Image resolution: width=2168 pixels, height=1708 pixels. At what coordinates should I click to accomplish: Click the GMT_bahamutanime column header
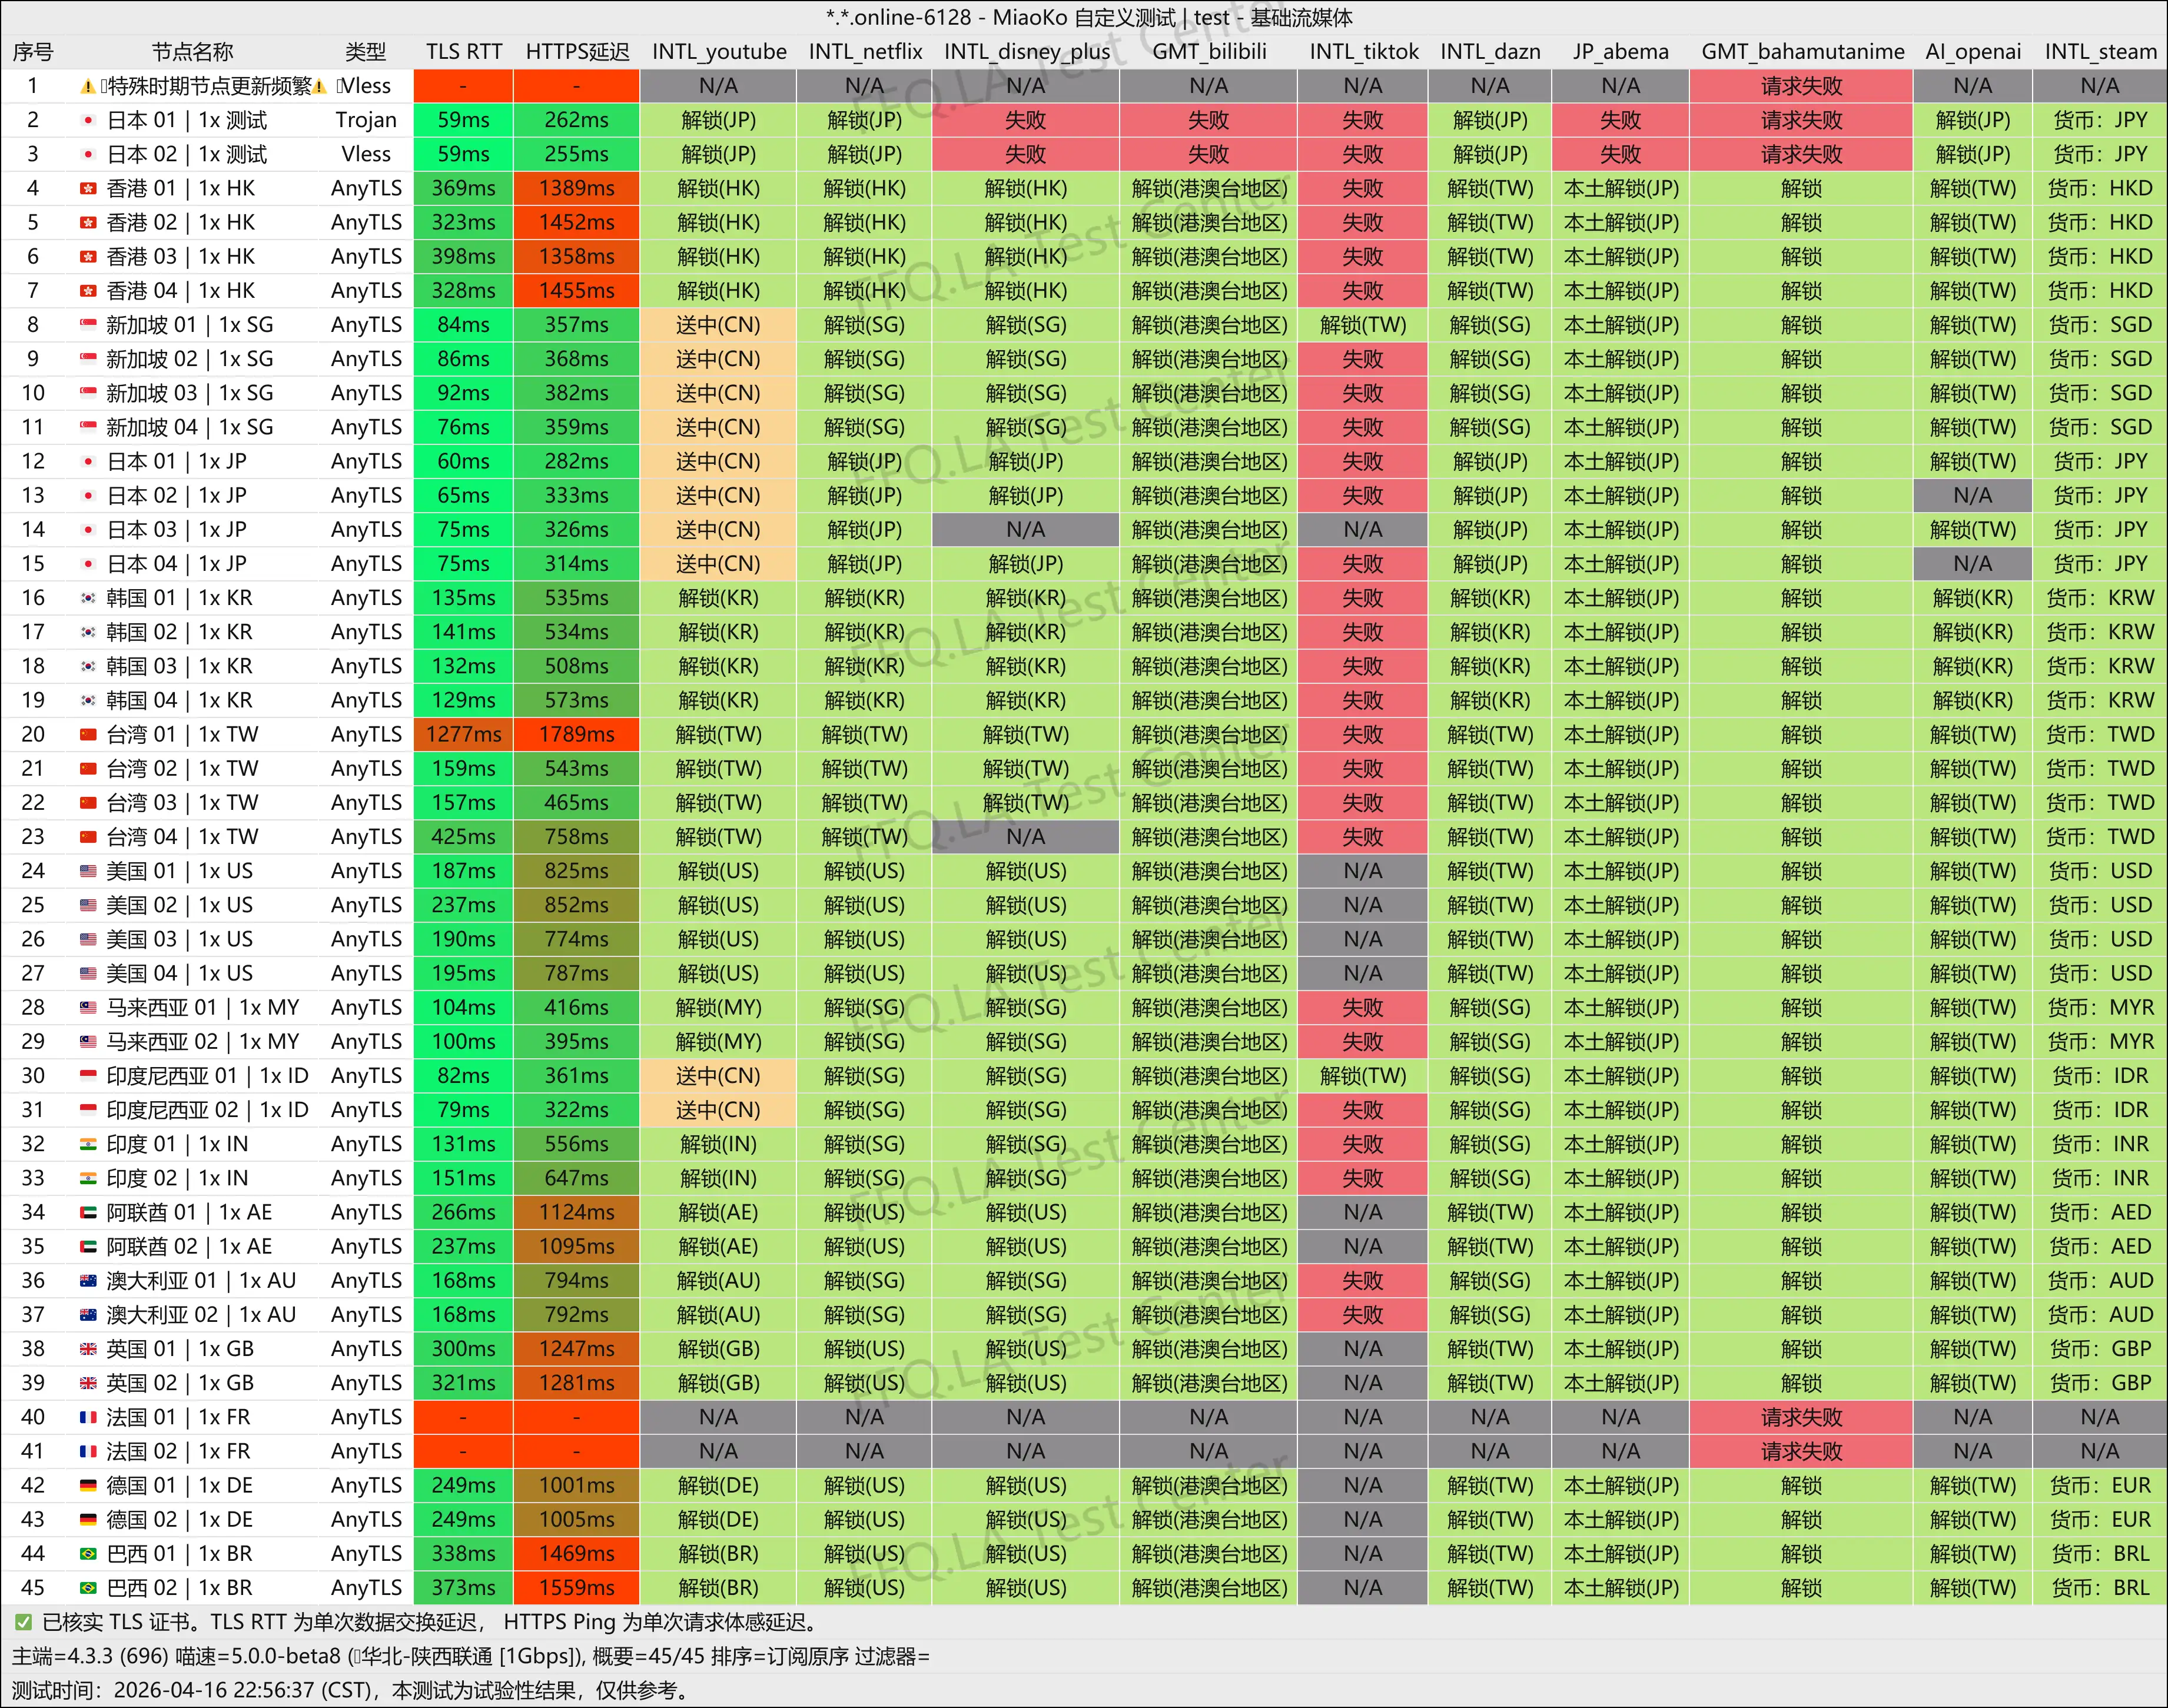(x=1802, y=51)
